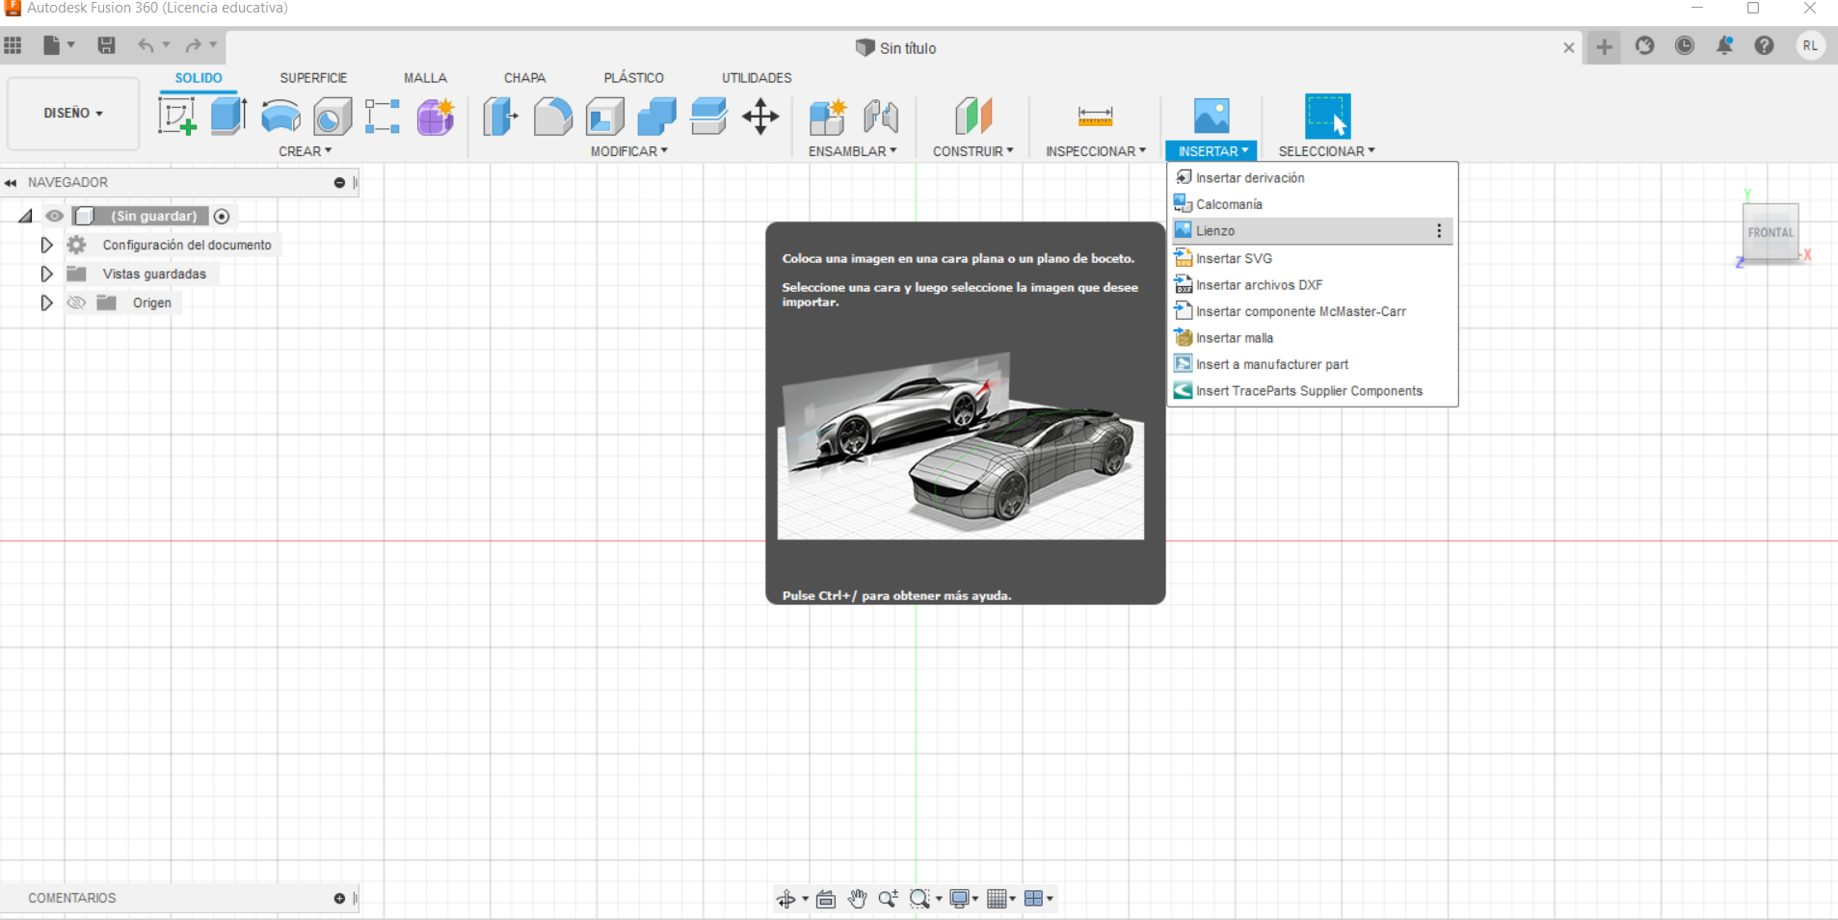This screenshot has width=1838, height=920.
Task: Click the Measure ruler icon
Action: (1095, 117)
